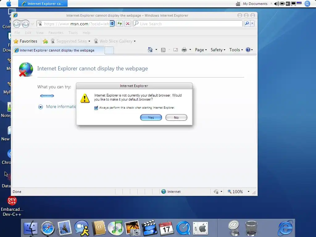Screen dimensions: 316x237
Task: Open the iChat icon in dock
Action: 81,228
